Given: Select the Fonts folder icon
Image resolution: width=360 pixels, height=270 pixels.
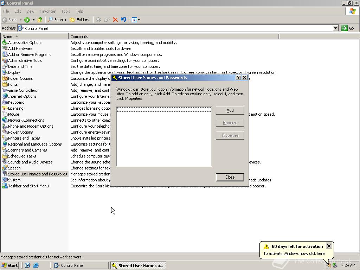Looking at the screenshot, I should click(x=5, y=84).
